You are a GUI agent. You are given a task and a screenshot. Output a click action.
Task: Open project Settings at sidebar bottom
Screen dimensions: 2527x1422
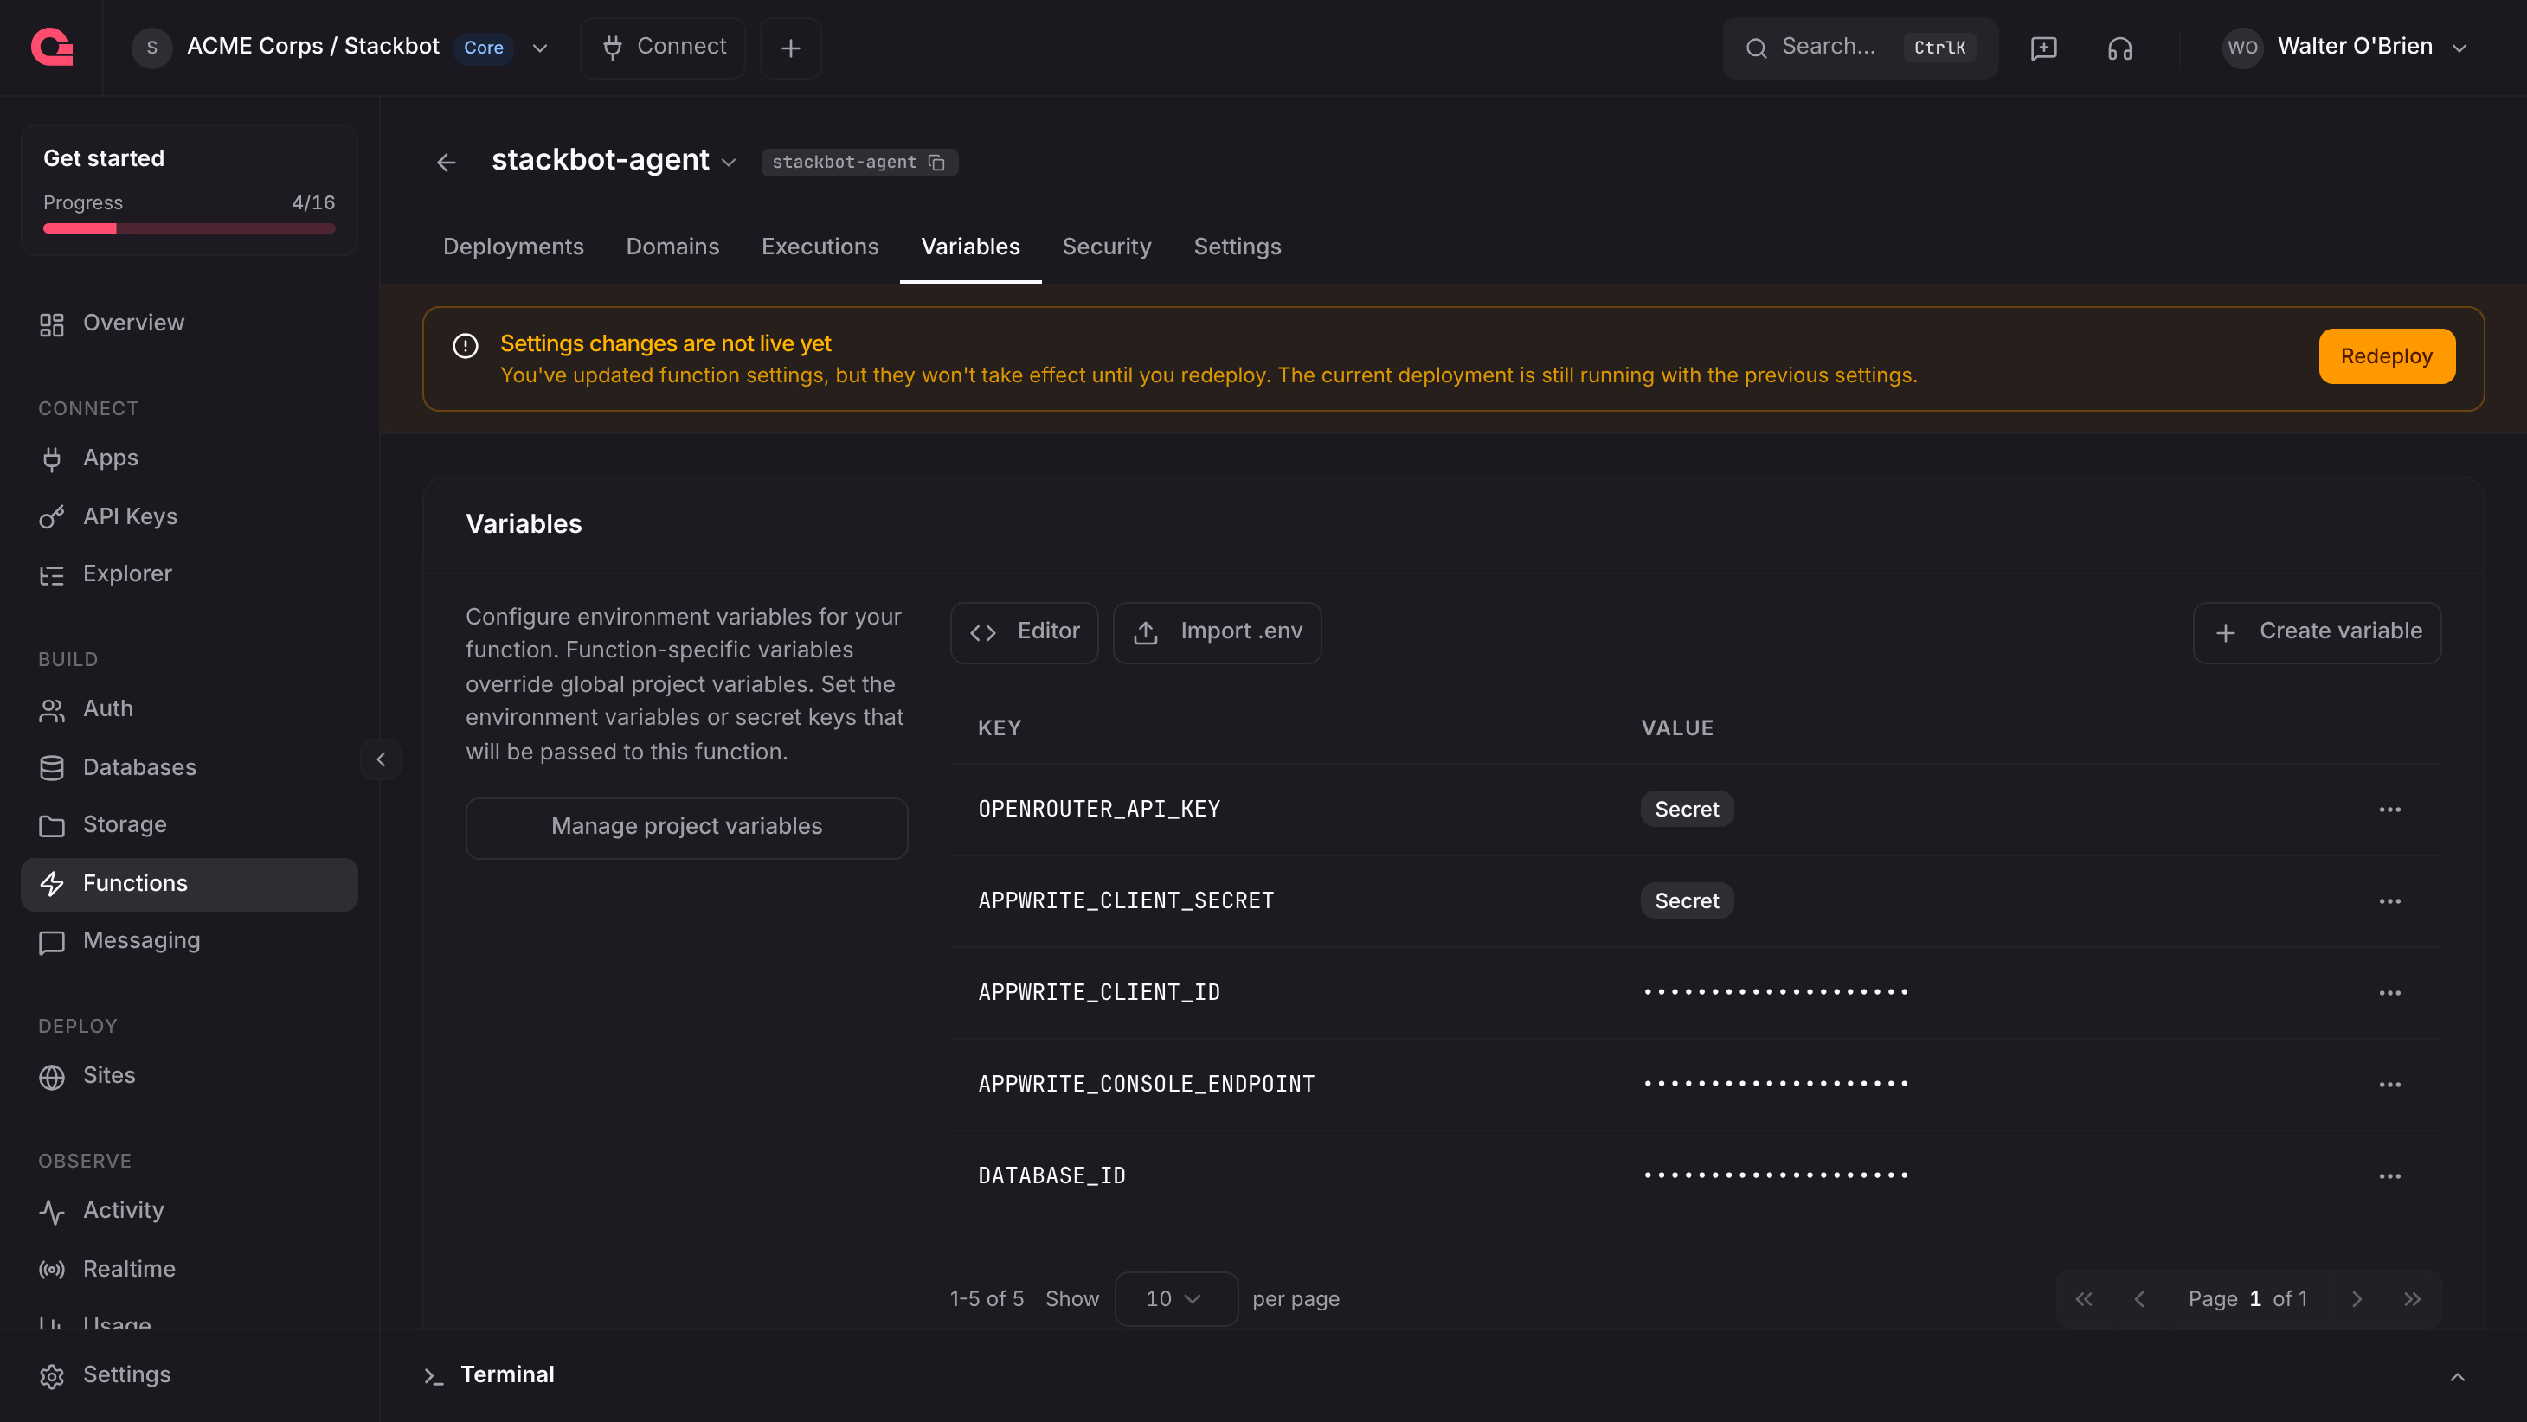click(x=190, y=1375)
